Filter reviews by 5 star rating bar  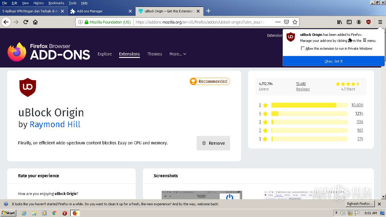click(309, 105)
